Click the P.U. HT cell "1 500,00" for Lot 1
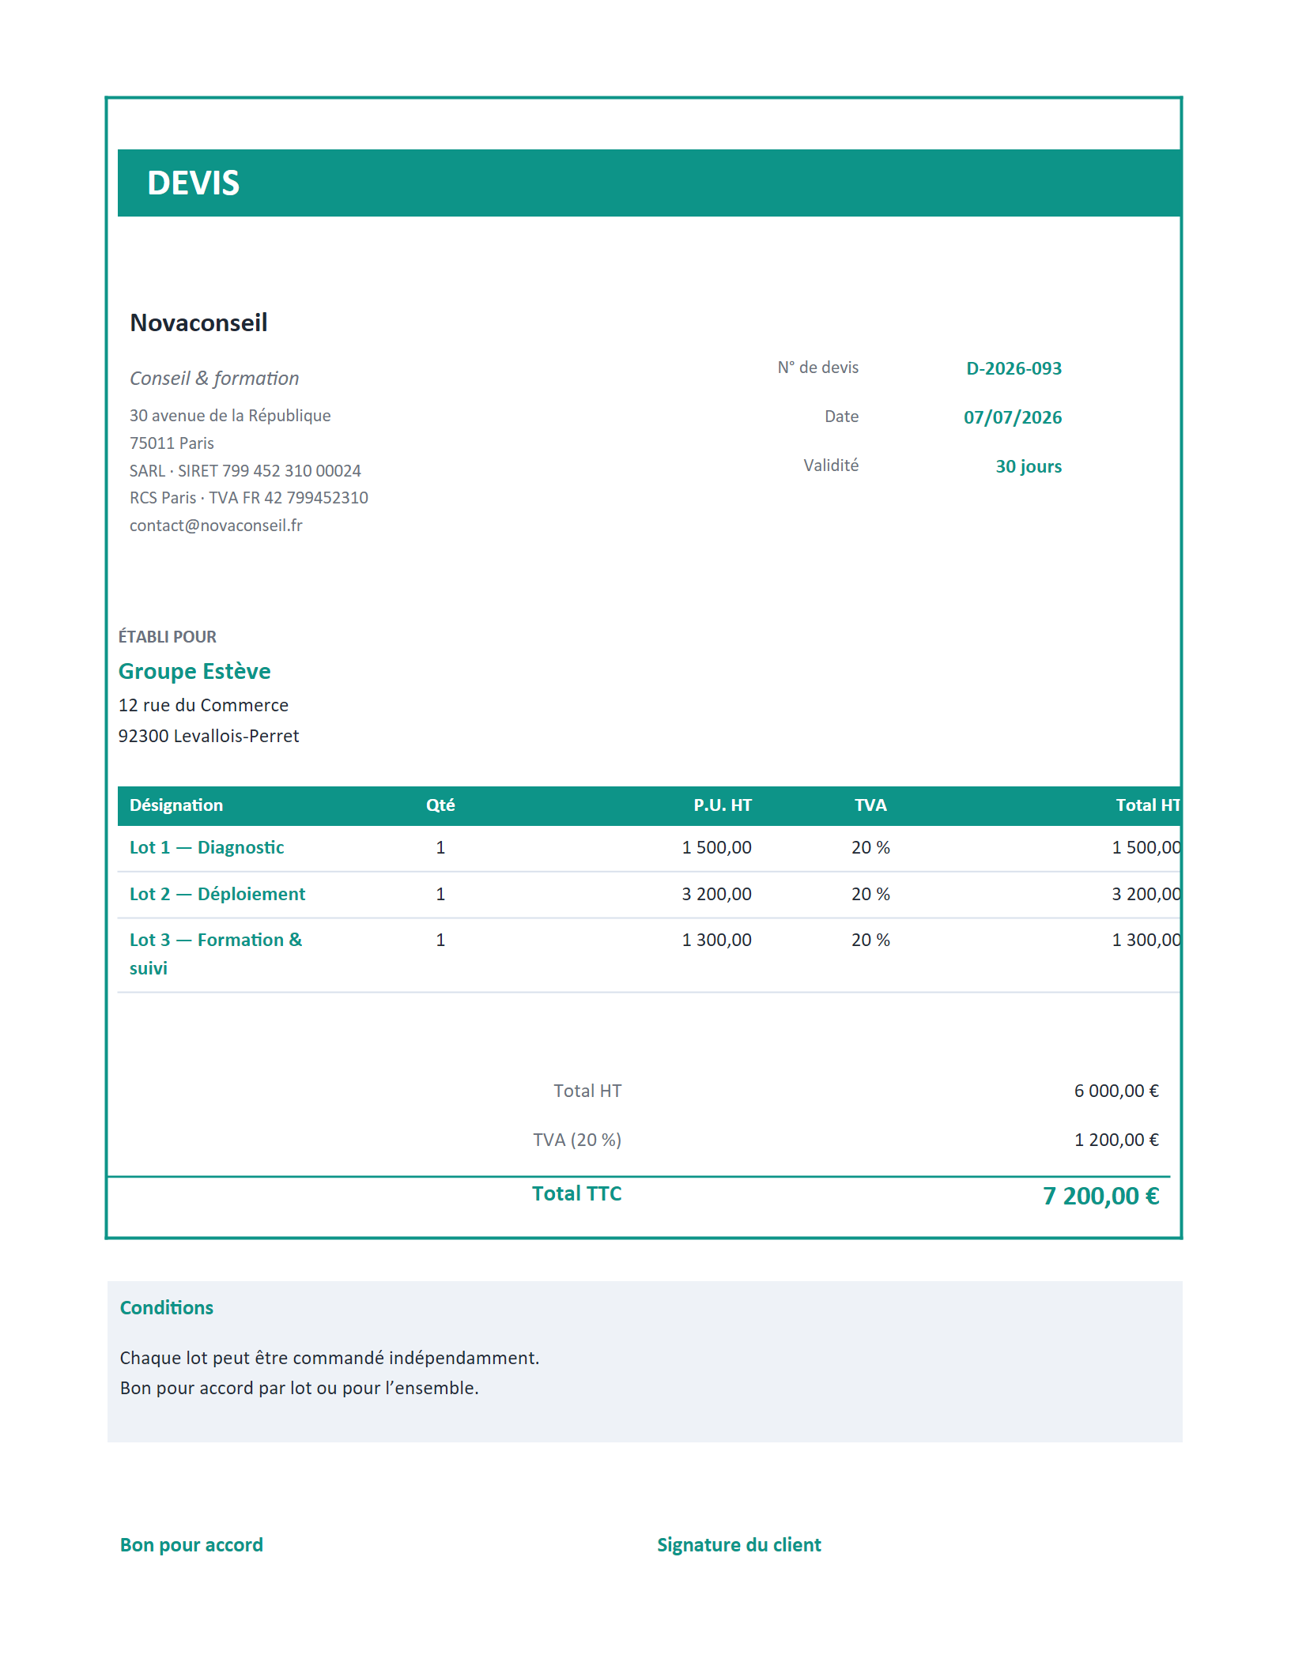Screen dimensions: 1291x1670 (717, 848)
